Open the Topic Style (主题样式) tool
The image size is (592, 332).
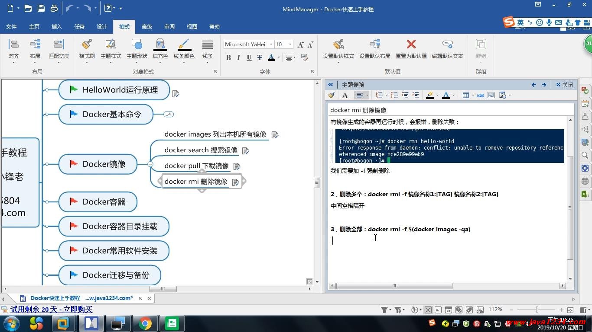point(111,45)
